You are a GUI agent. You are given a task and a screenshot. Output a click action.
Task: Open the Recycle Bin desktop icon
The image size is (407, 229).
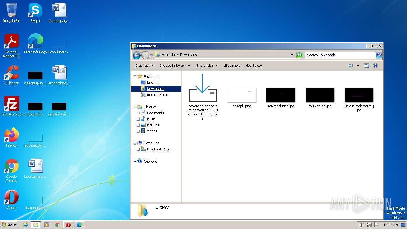[x=11, y=13]
